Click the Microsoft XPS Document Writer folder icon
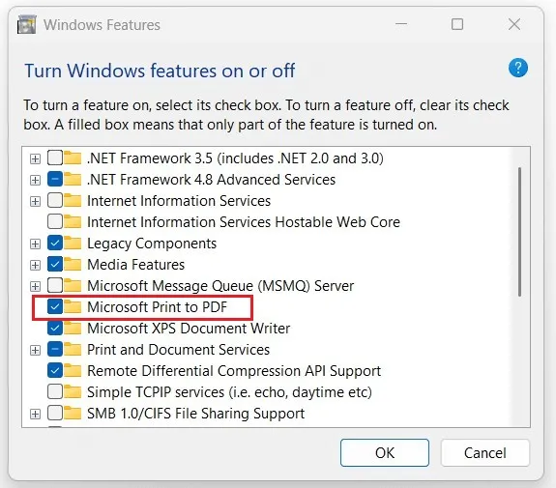Image resolution: width=556 pixels, height=488 pixels. pos(73,329)
